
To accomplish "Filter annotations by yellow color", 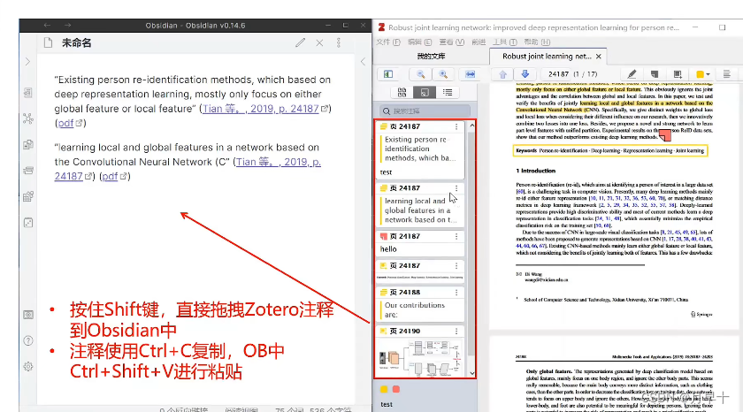I will (x=384, y=389).
